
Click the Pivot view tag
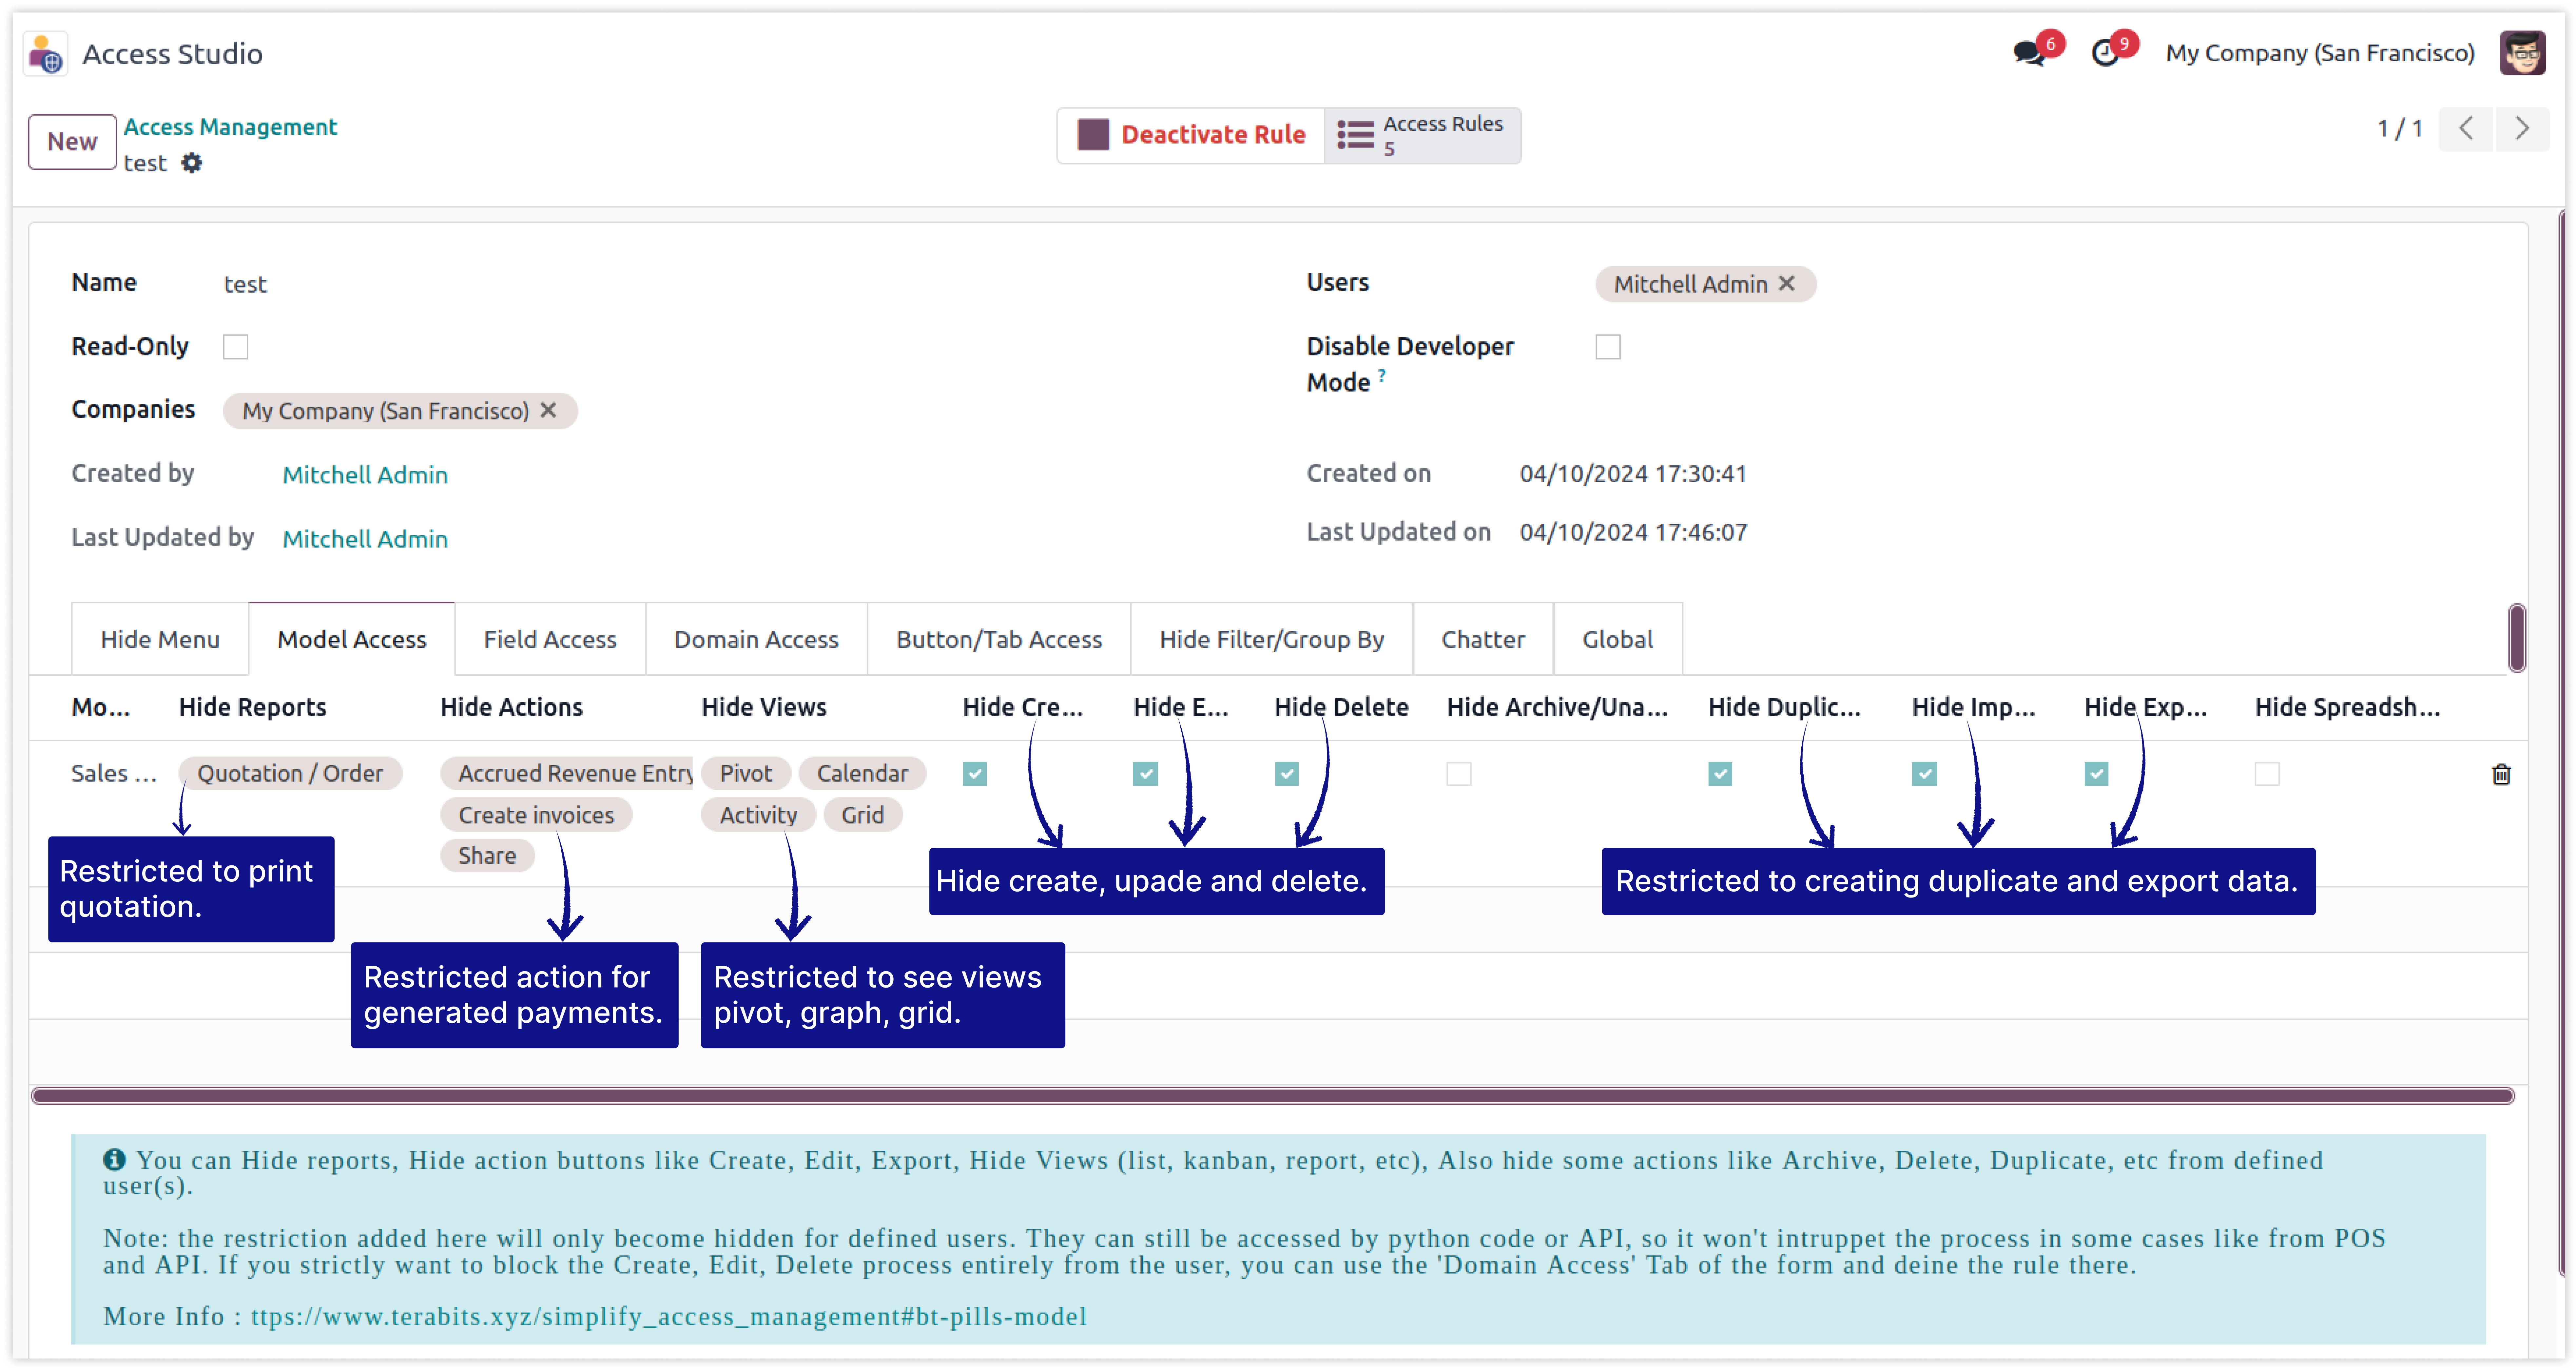click(746, 773)
